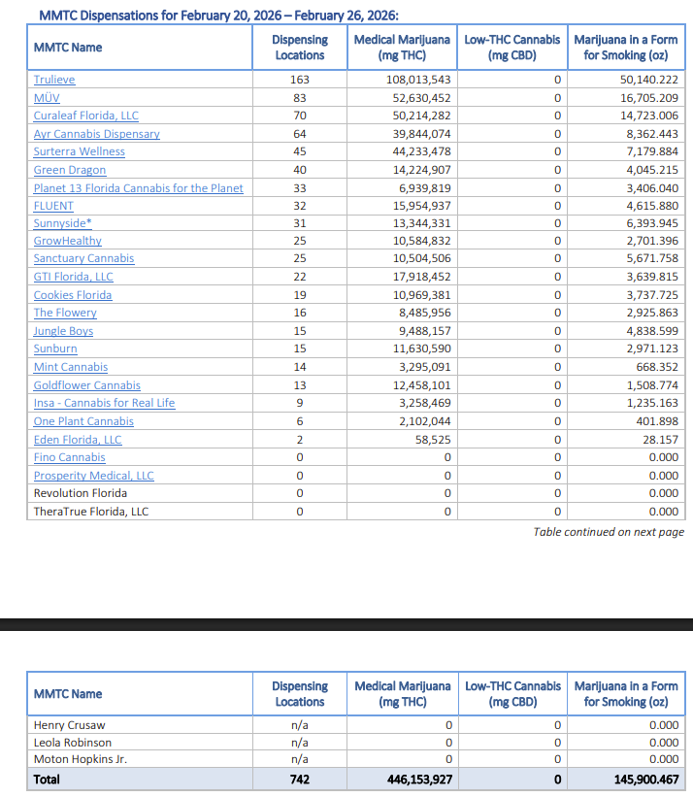Click Sunnyside's 6,393.945 oz value
The image size is (693, 797).
pyautogui.click(x=652, y=223)
